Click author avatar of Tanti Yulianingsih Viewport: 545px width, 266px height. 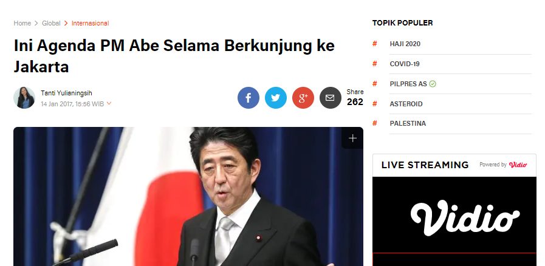(x=24, y=98)
